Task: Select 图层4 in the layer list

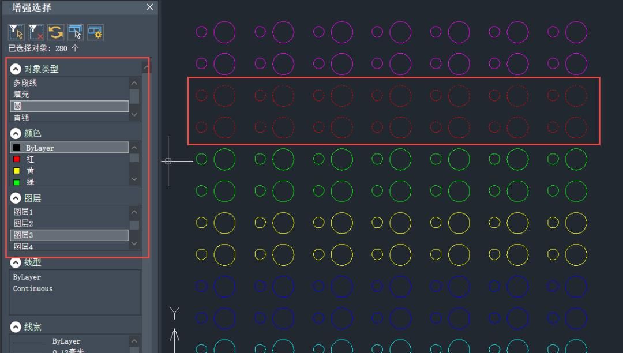Action: tap(70, 246)
